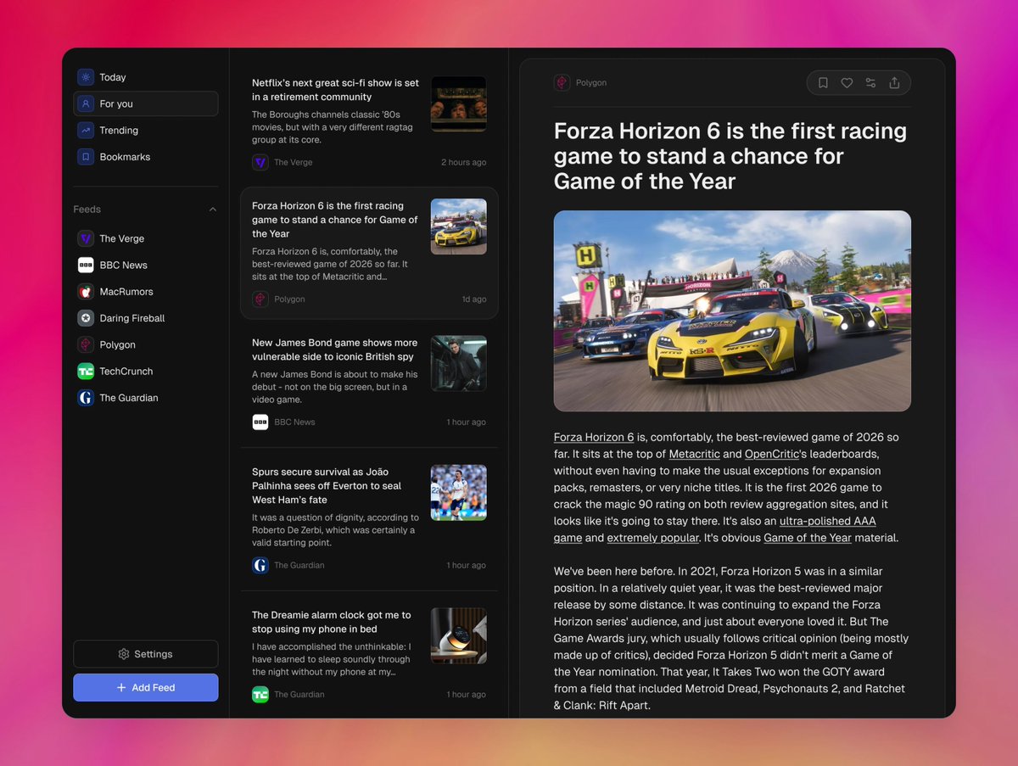Open The Verge feed
The width and height of the screenshot is (1018, 766).
[146, 238]
